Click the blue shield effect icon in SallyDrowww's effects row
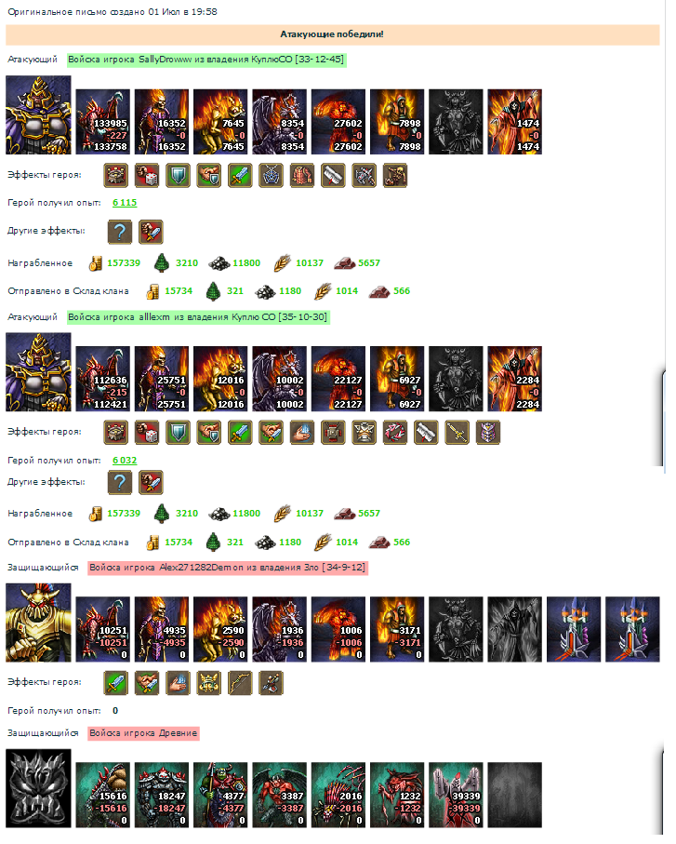676x844 pixels. (x=178, y=178)
